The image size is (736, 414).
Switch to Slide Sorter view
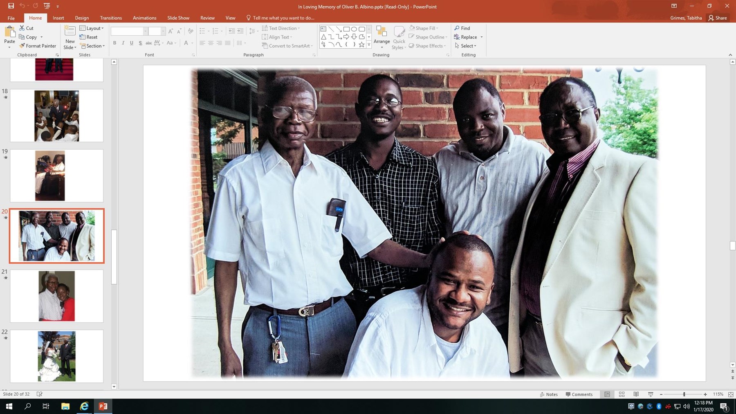click(622, 394)
